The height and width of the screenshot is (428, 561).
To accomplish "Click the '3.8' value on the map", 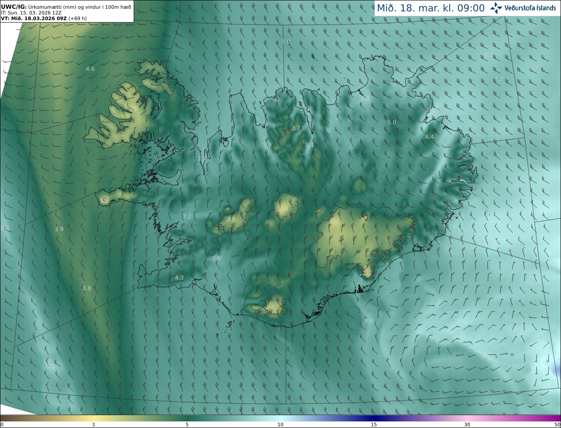I will pyautogui.click(x=87, y=288).
